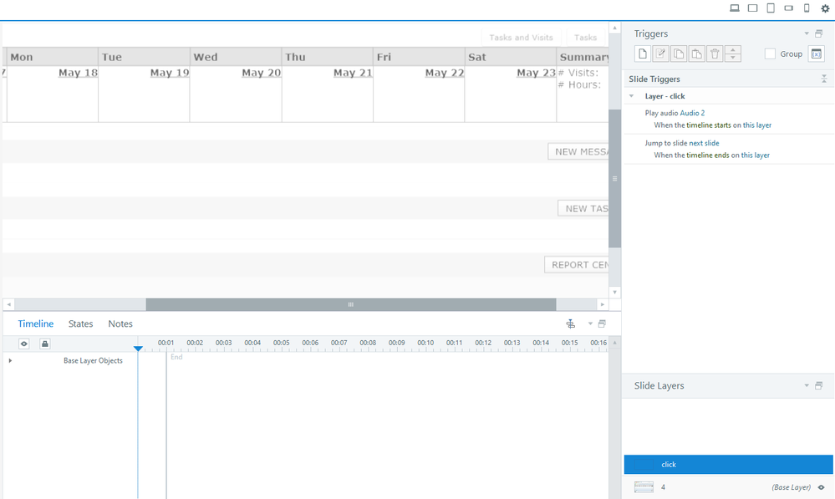Click the 'Tasks' tab on slide

click(586, 38)
